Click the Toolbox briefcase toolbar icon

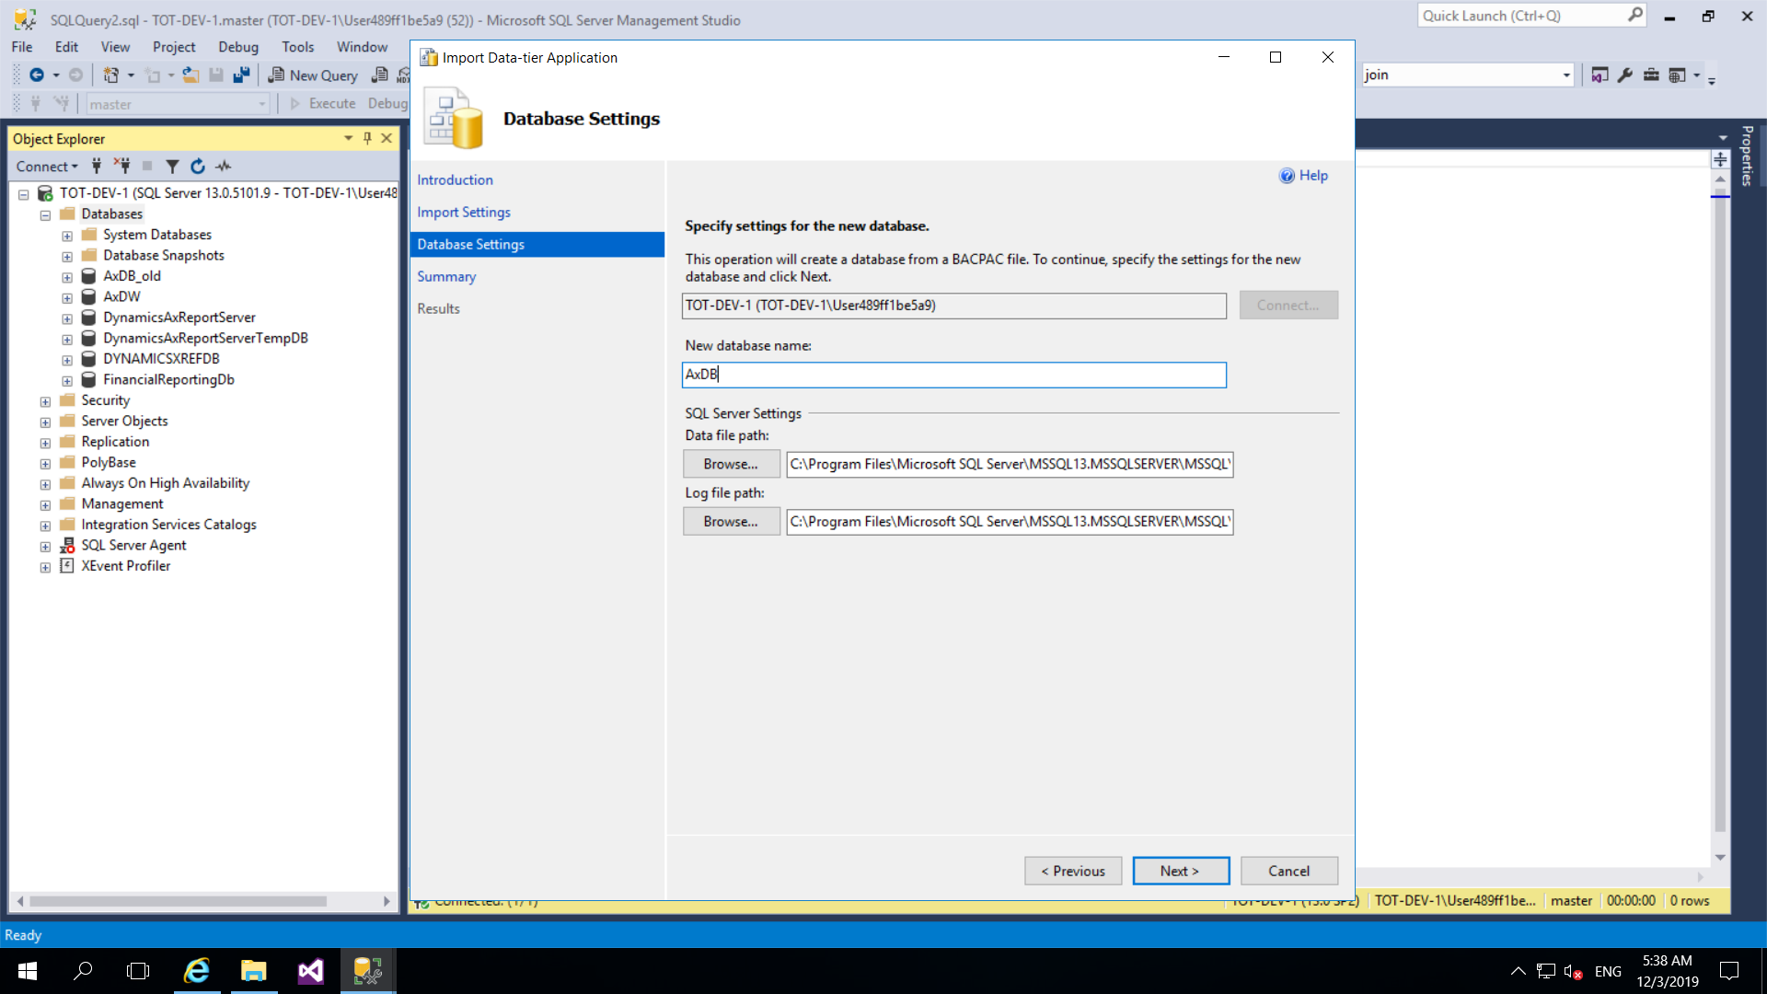[1651, 75]
